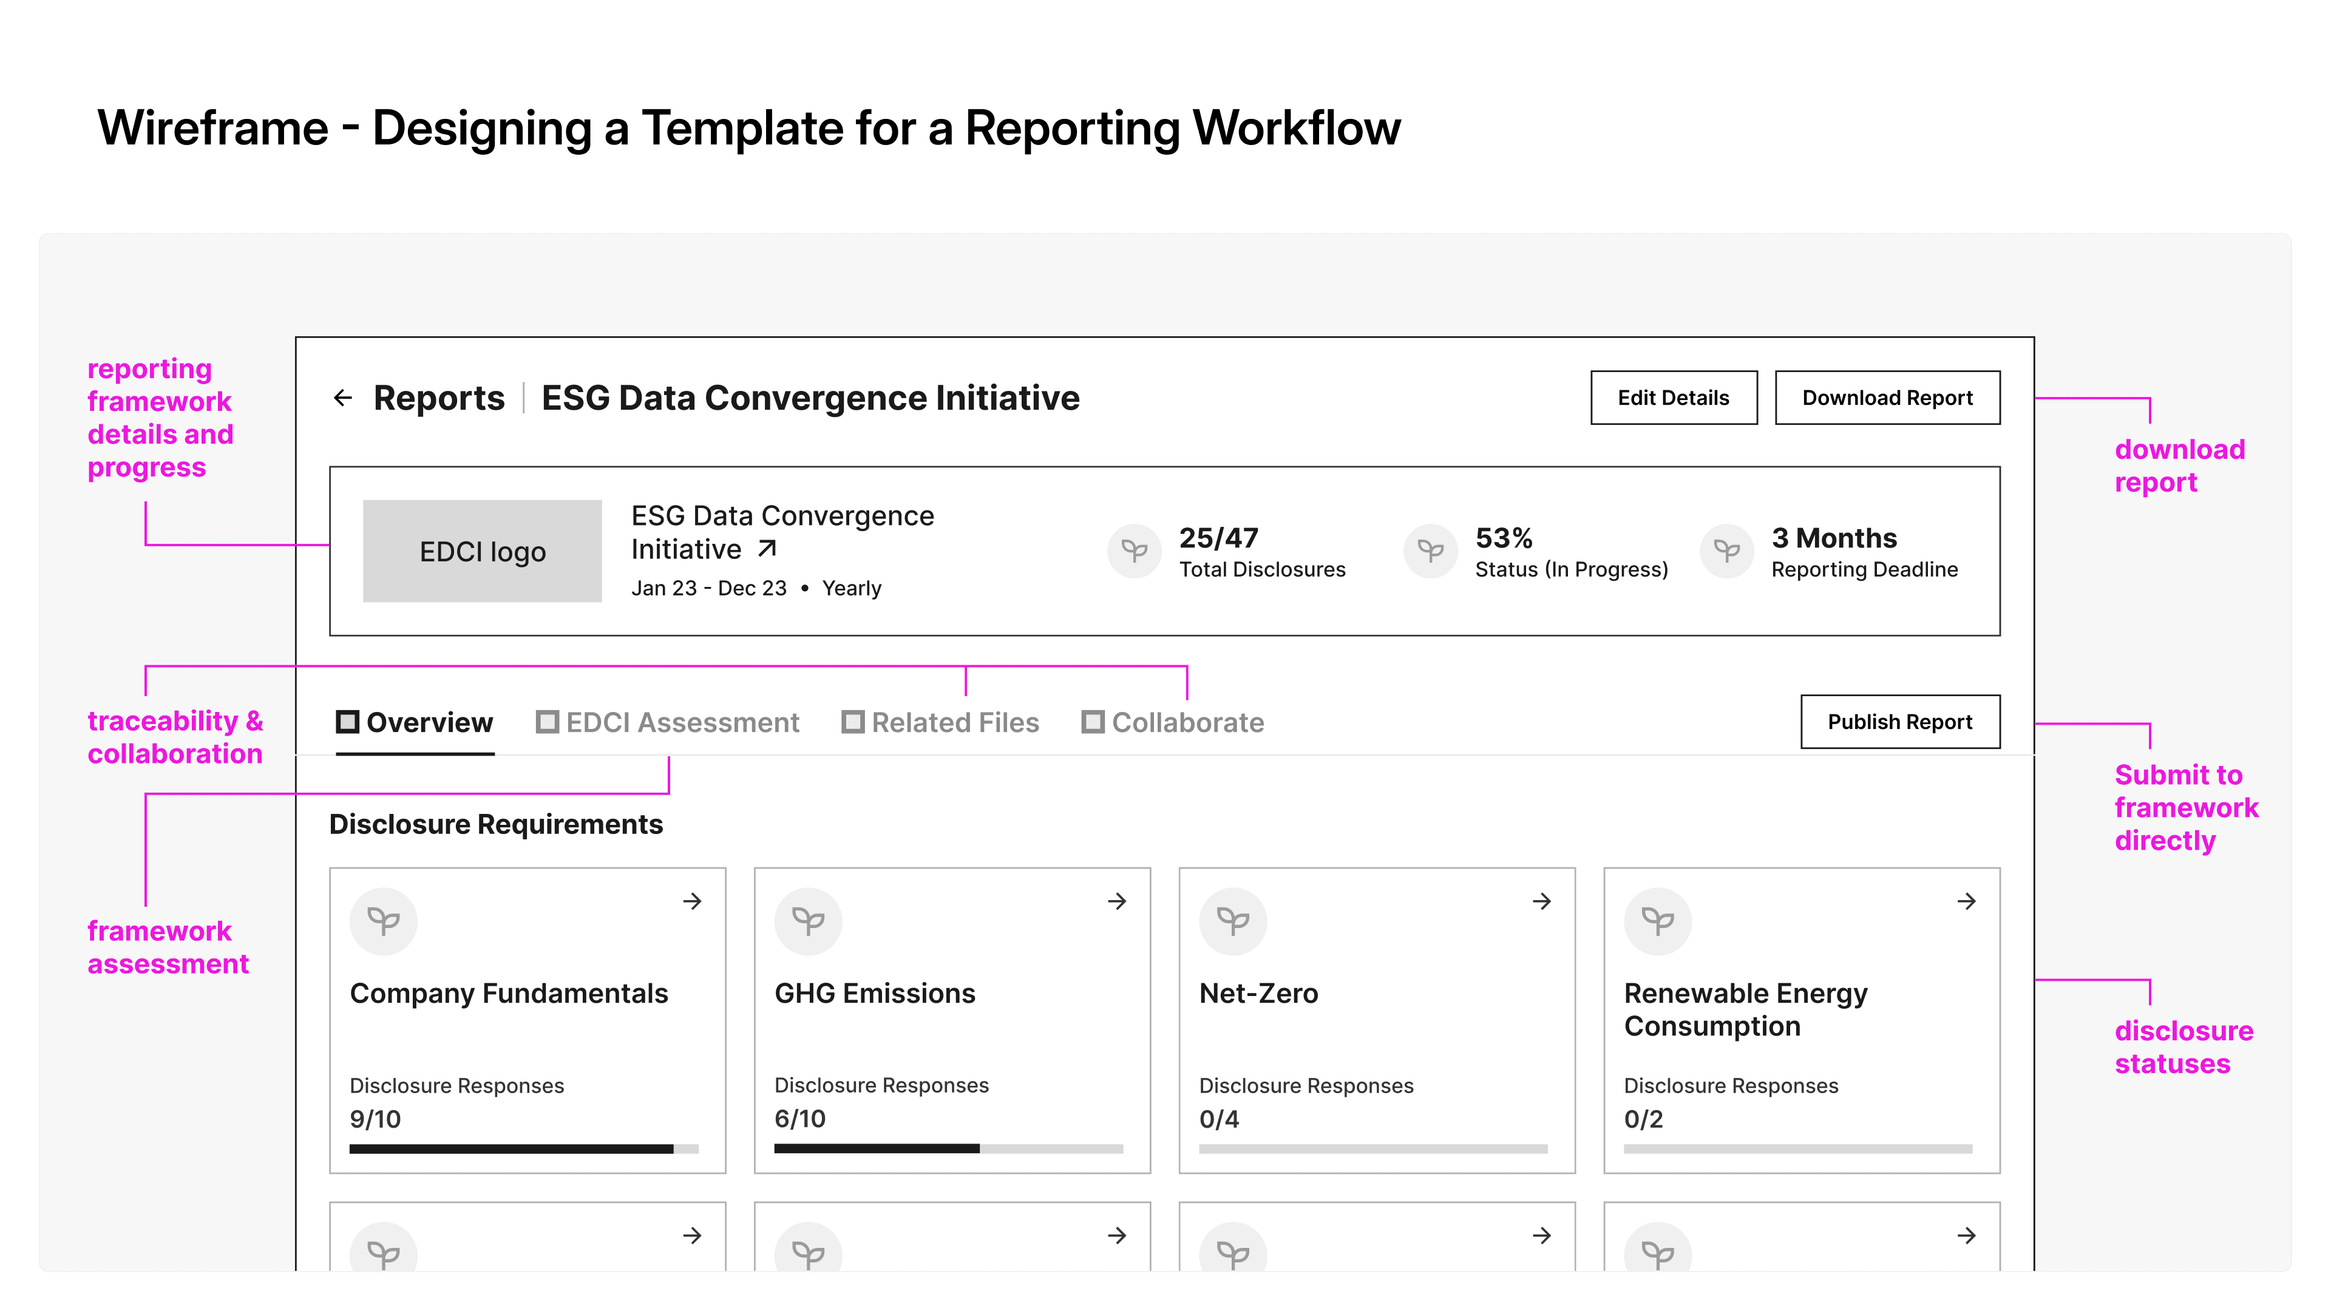
Task: Click the Company Fundamentals progress bar
Action: coord(523,1149)
